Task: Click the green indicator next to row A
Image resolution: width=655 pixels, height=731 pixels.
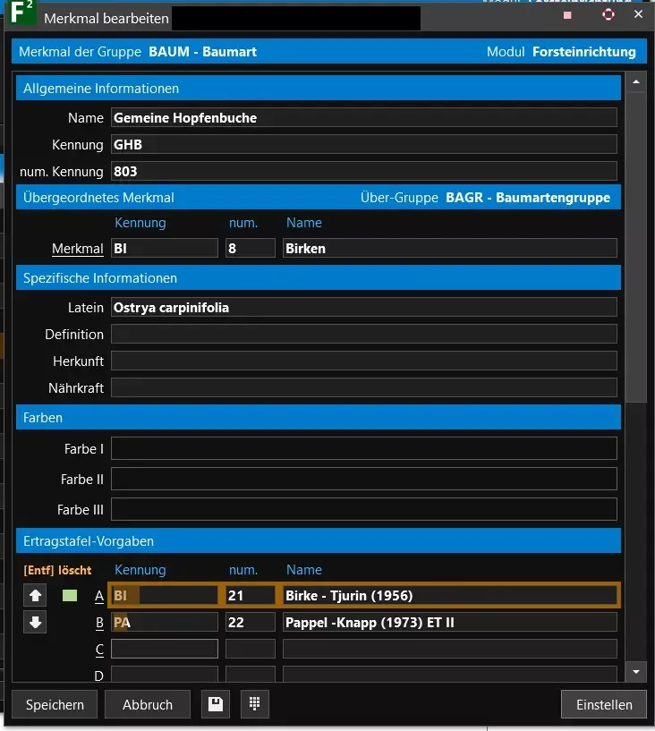Action: click(x=70, y=595)
